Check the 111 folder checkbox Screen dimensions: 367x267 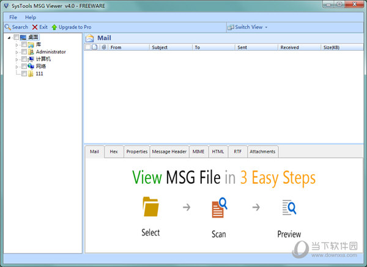(x=24, y=74)
